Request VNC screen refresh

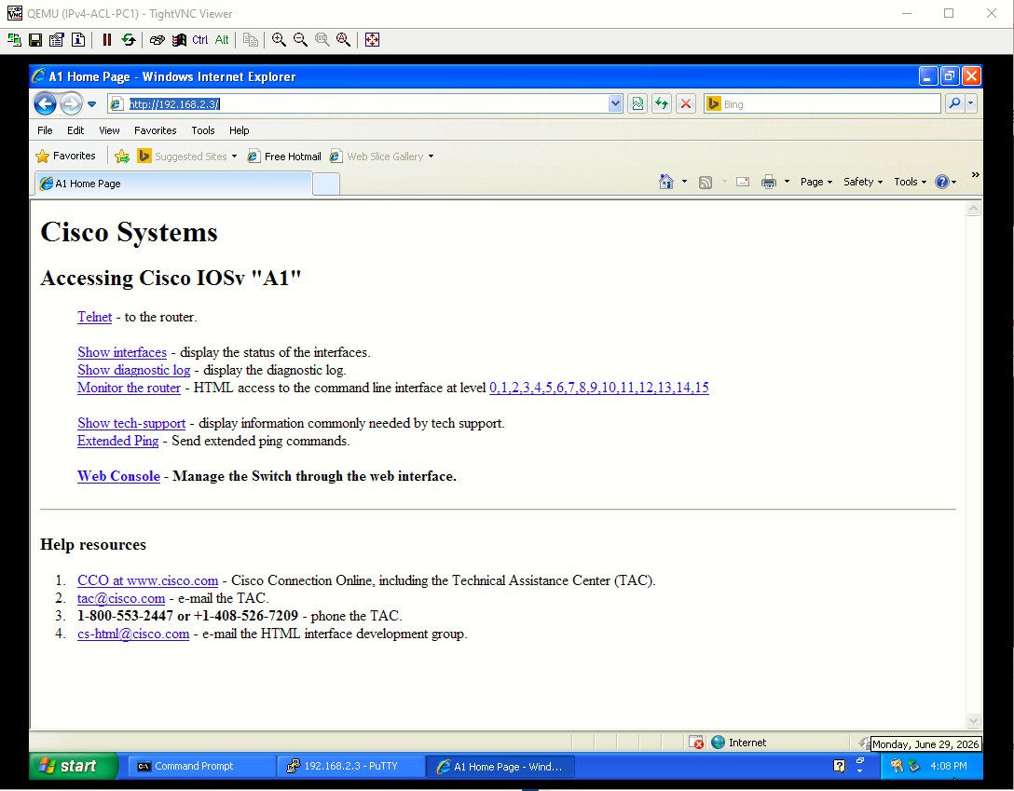coord(128,40)
